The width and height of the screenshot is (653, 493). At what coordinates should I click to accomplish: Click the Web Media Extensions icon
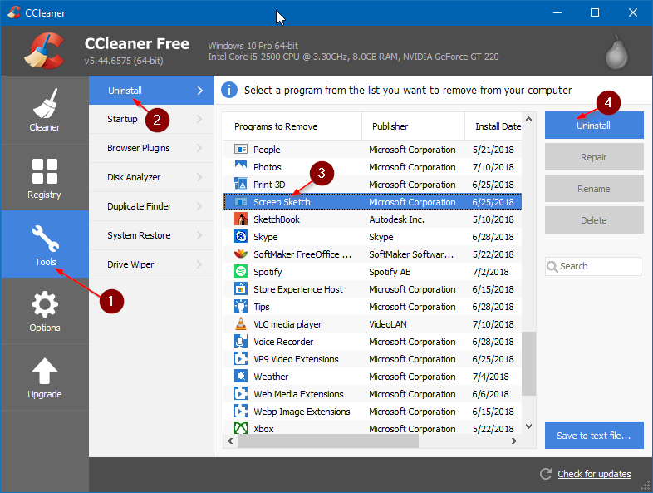tap(241, 394)
